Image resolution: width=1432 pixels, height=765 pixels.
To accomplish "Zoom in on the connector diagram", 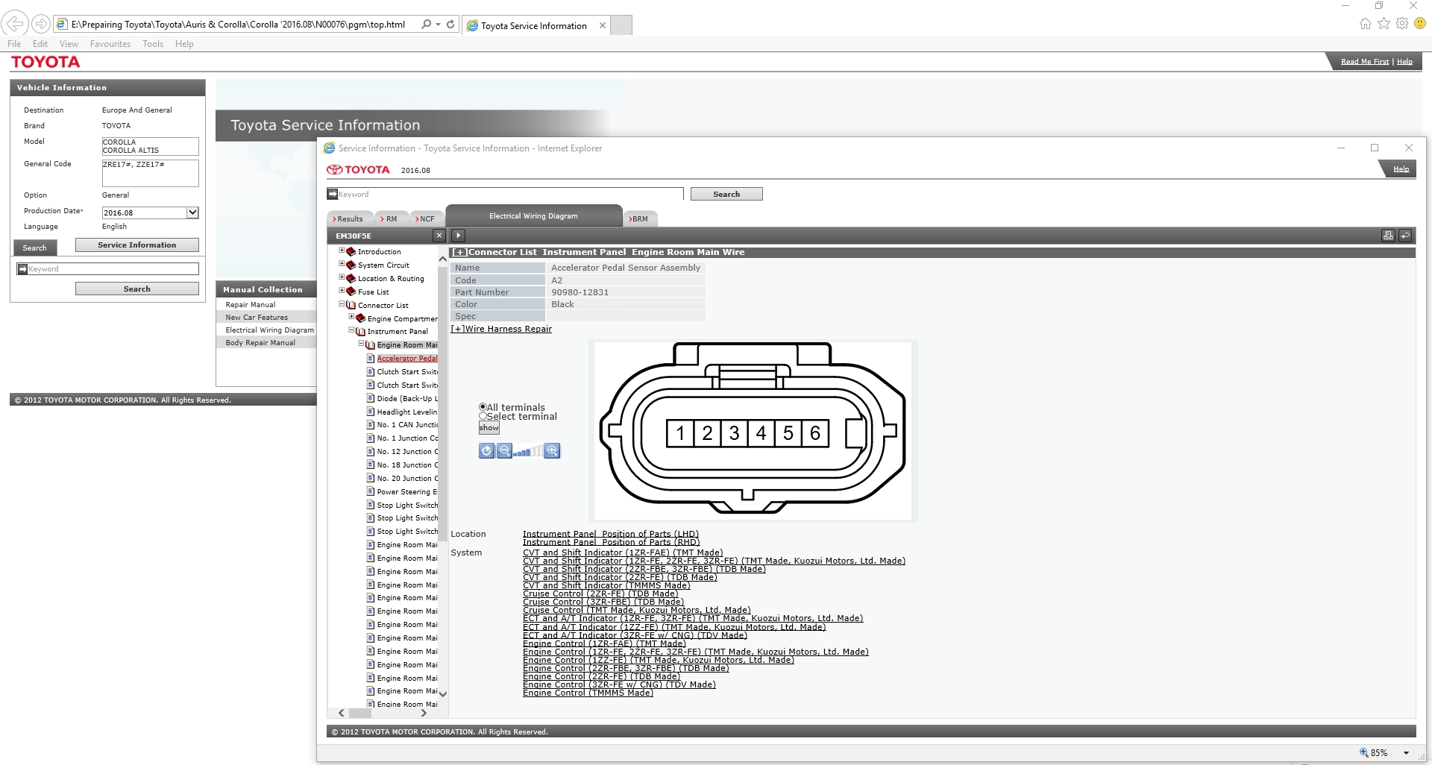I will click(x=552, y=451).
